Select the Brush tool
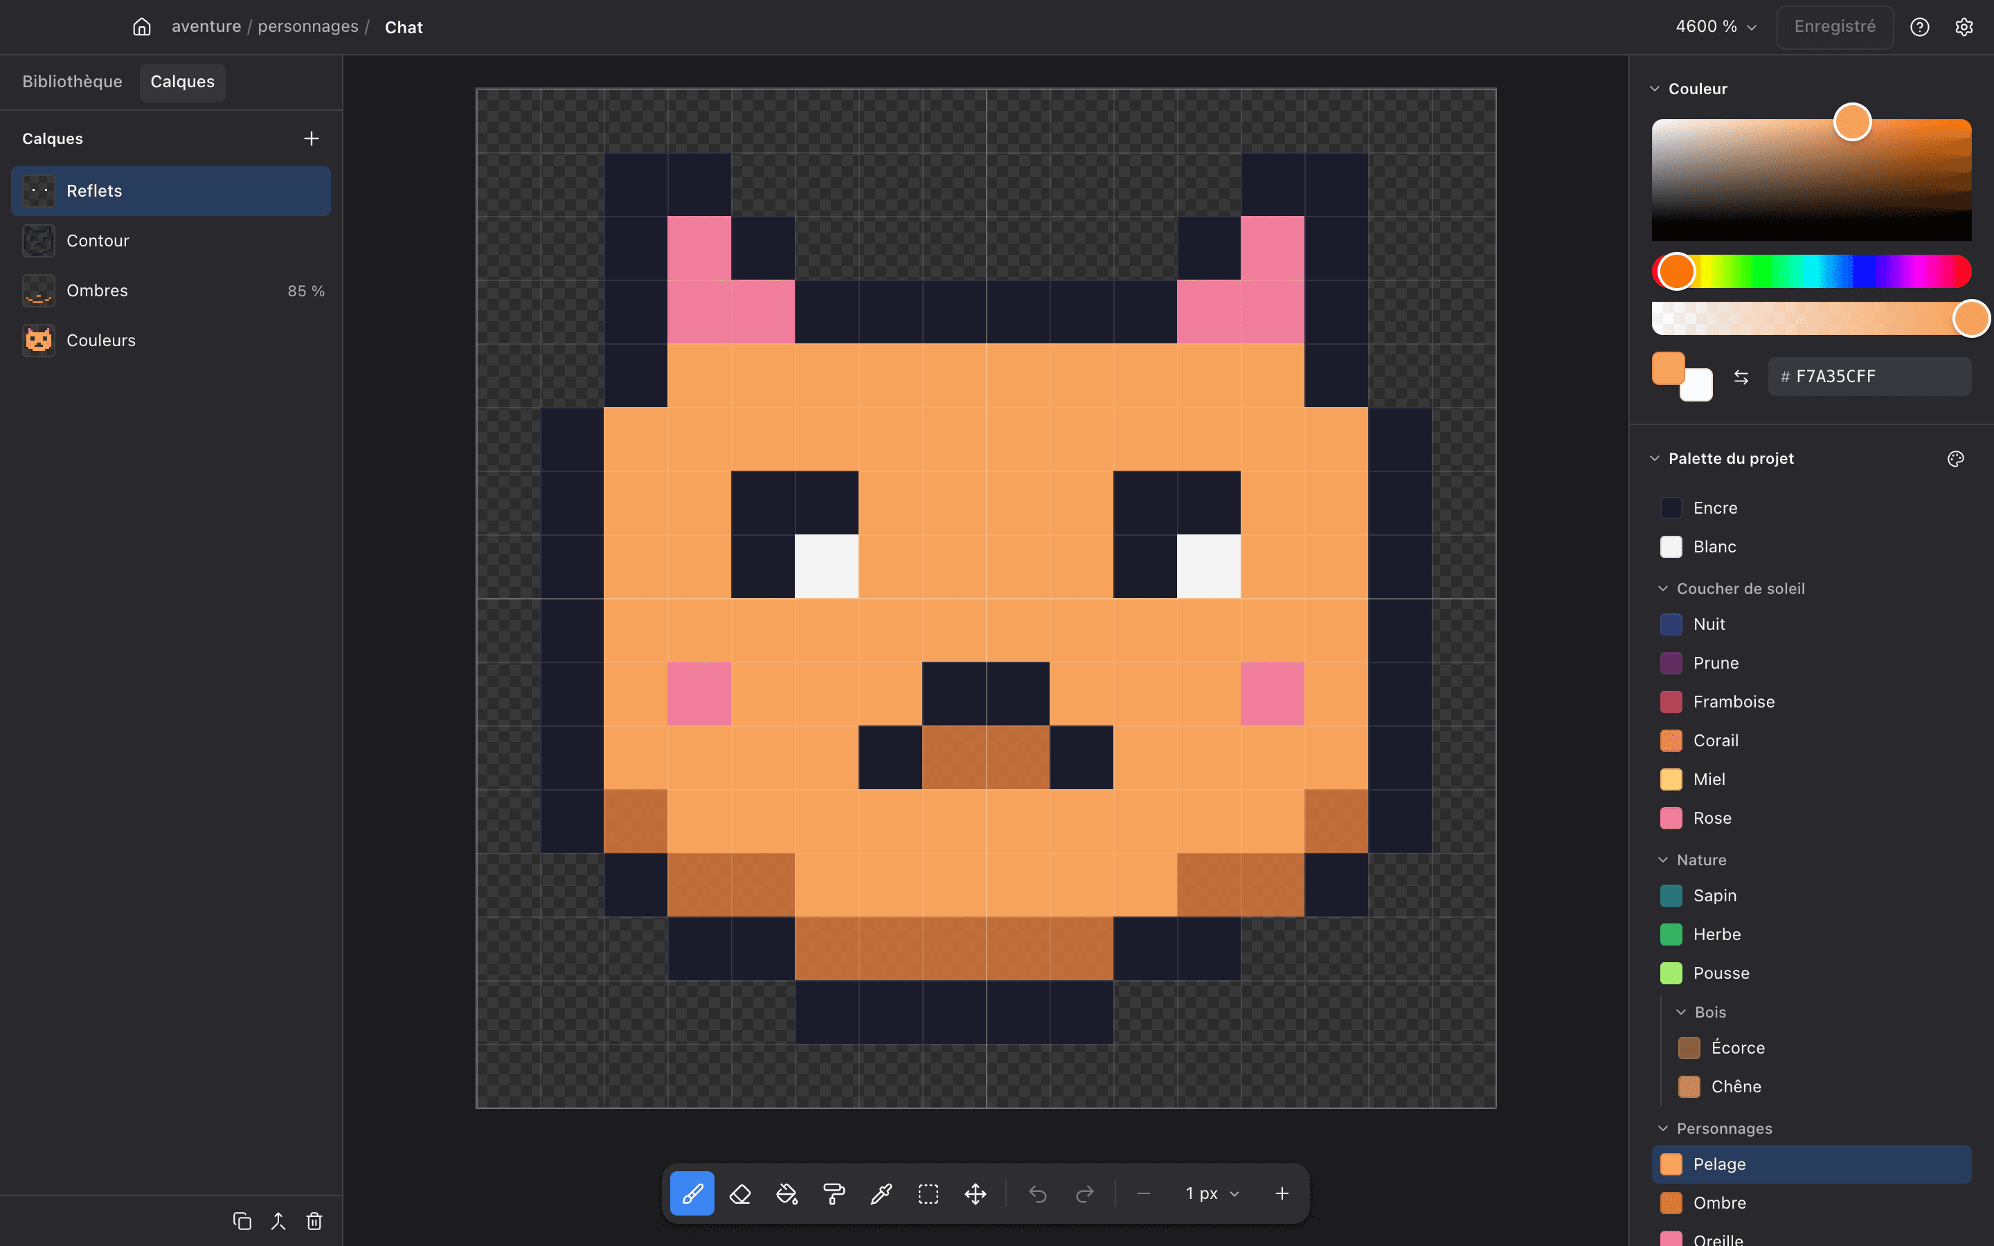 pos(692,1193)
